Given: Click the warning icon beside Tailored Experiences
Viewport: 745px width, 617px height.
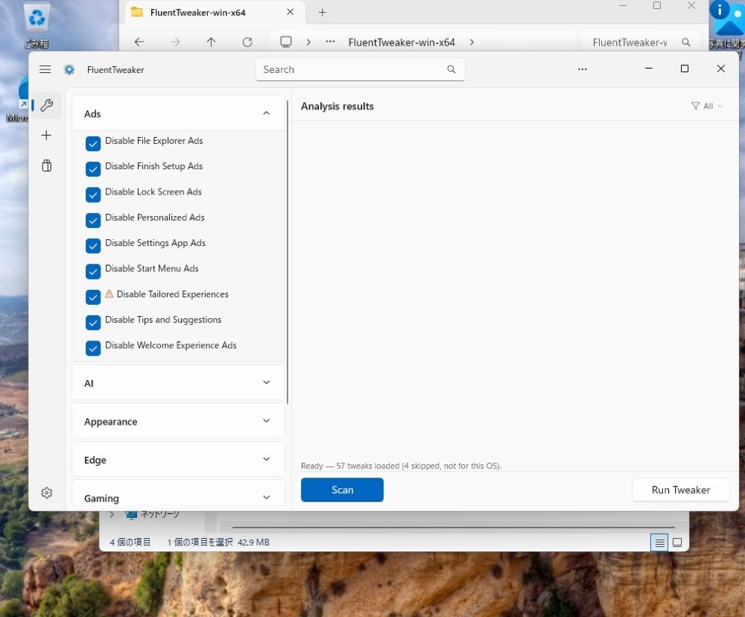Looking at the screenshot, I should pyautogui.click(x=110, y=294).
